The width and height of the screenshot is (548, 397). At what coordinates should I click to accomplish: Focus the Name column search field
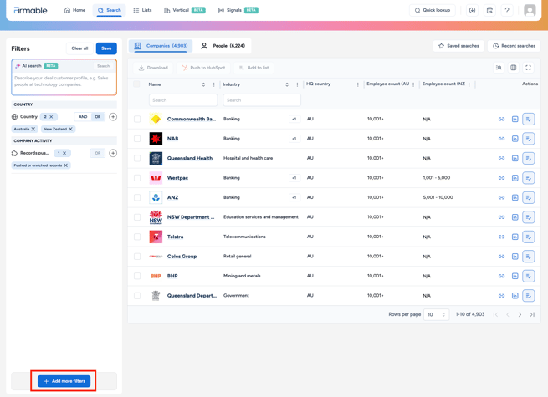(183, 100)
